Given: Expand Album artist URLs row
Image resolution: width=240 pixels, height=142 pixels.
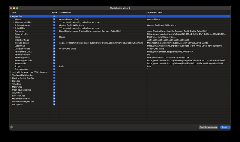Looking at the screenshot, I should click(13, 22).
